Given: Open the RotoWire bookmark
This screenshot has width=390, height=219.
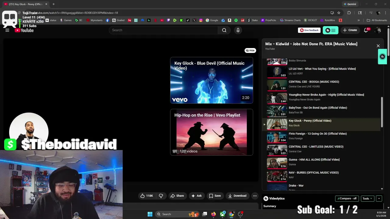Looking at the screenshot, I should tap(327, 20).
